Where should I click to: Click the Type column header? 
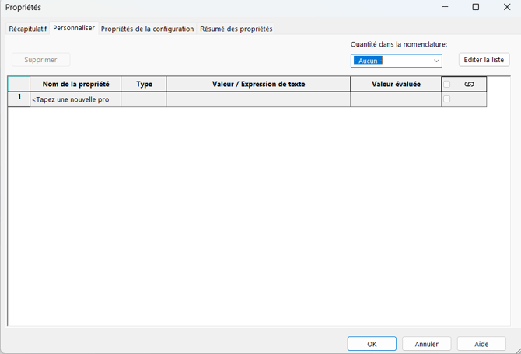(x=144, y=84)
